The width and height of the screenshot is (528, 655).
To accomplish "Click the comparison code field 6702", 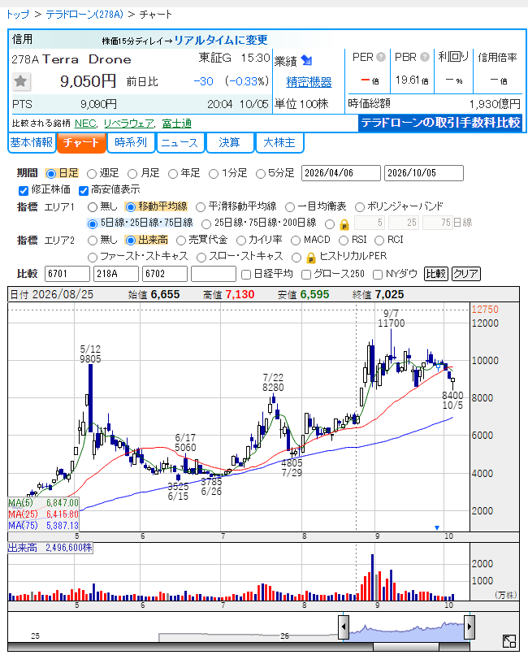I will pyautogui.click(x=165, y=274).
